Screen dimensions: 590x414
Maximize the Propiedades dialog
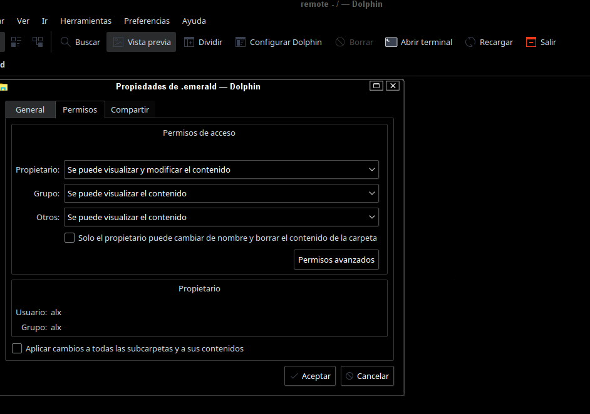(376, 86)
